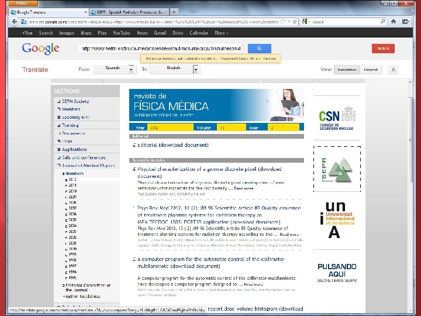Close the SEPR Spanish Radiation Protection tab
Image resolution: width=421 pixels, height=316 pixels.
(166, 12)
